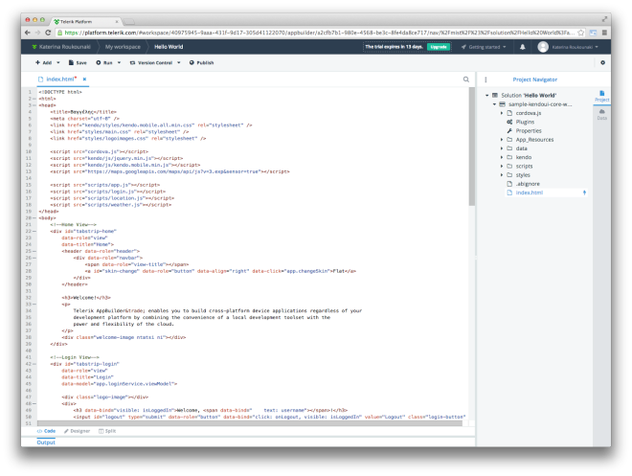Open the Output panel tab

tap(46, 442)
